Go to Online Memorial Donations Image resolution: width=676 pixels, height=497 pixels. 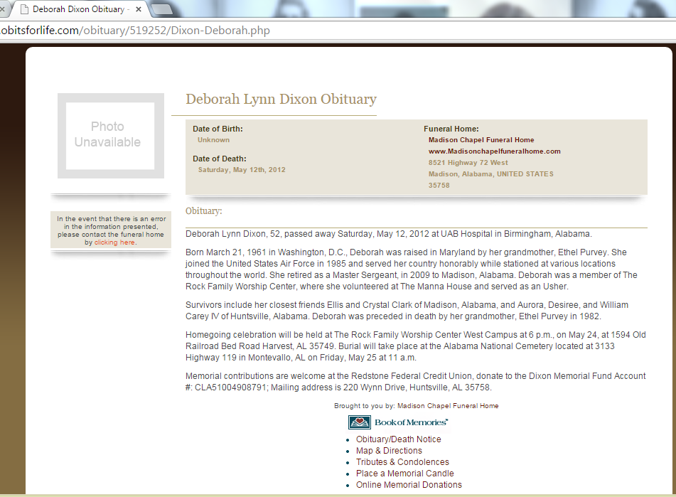tap(409, 485)
